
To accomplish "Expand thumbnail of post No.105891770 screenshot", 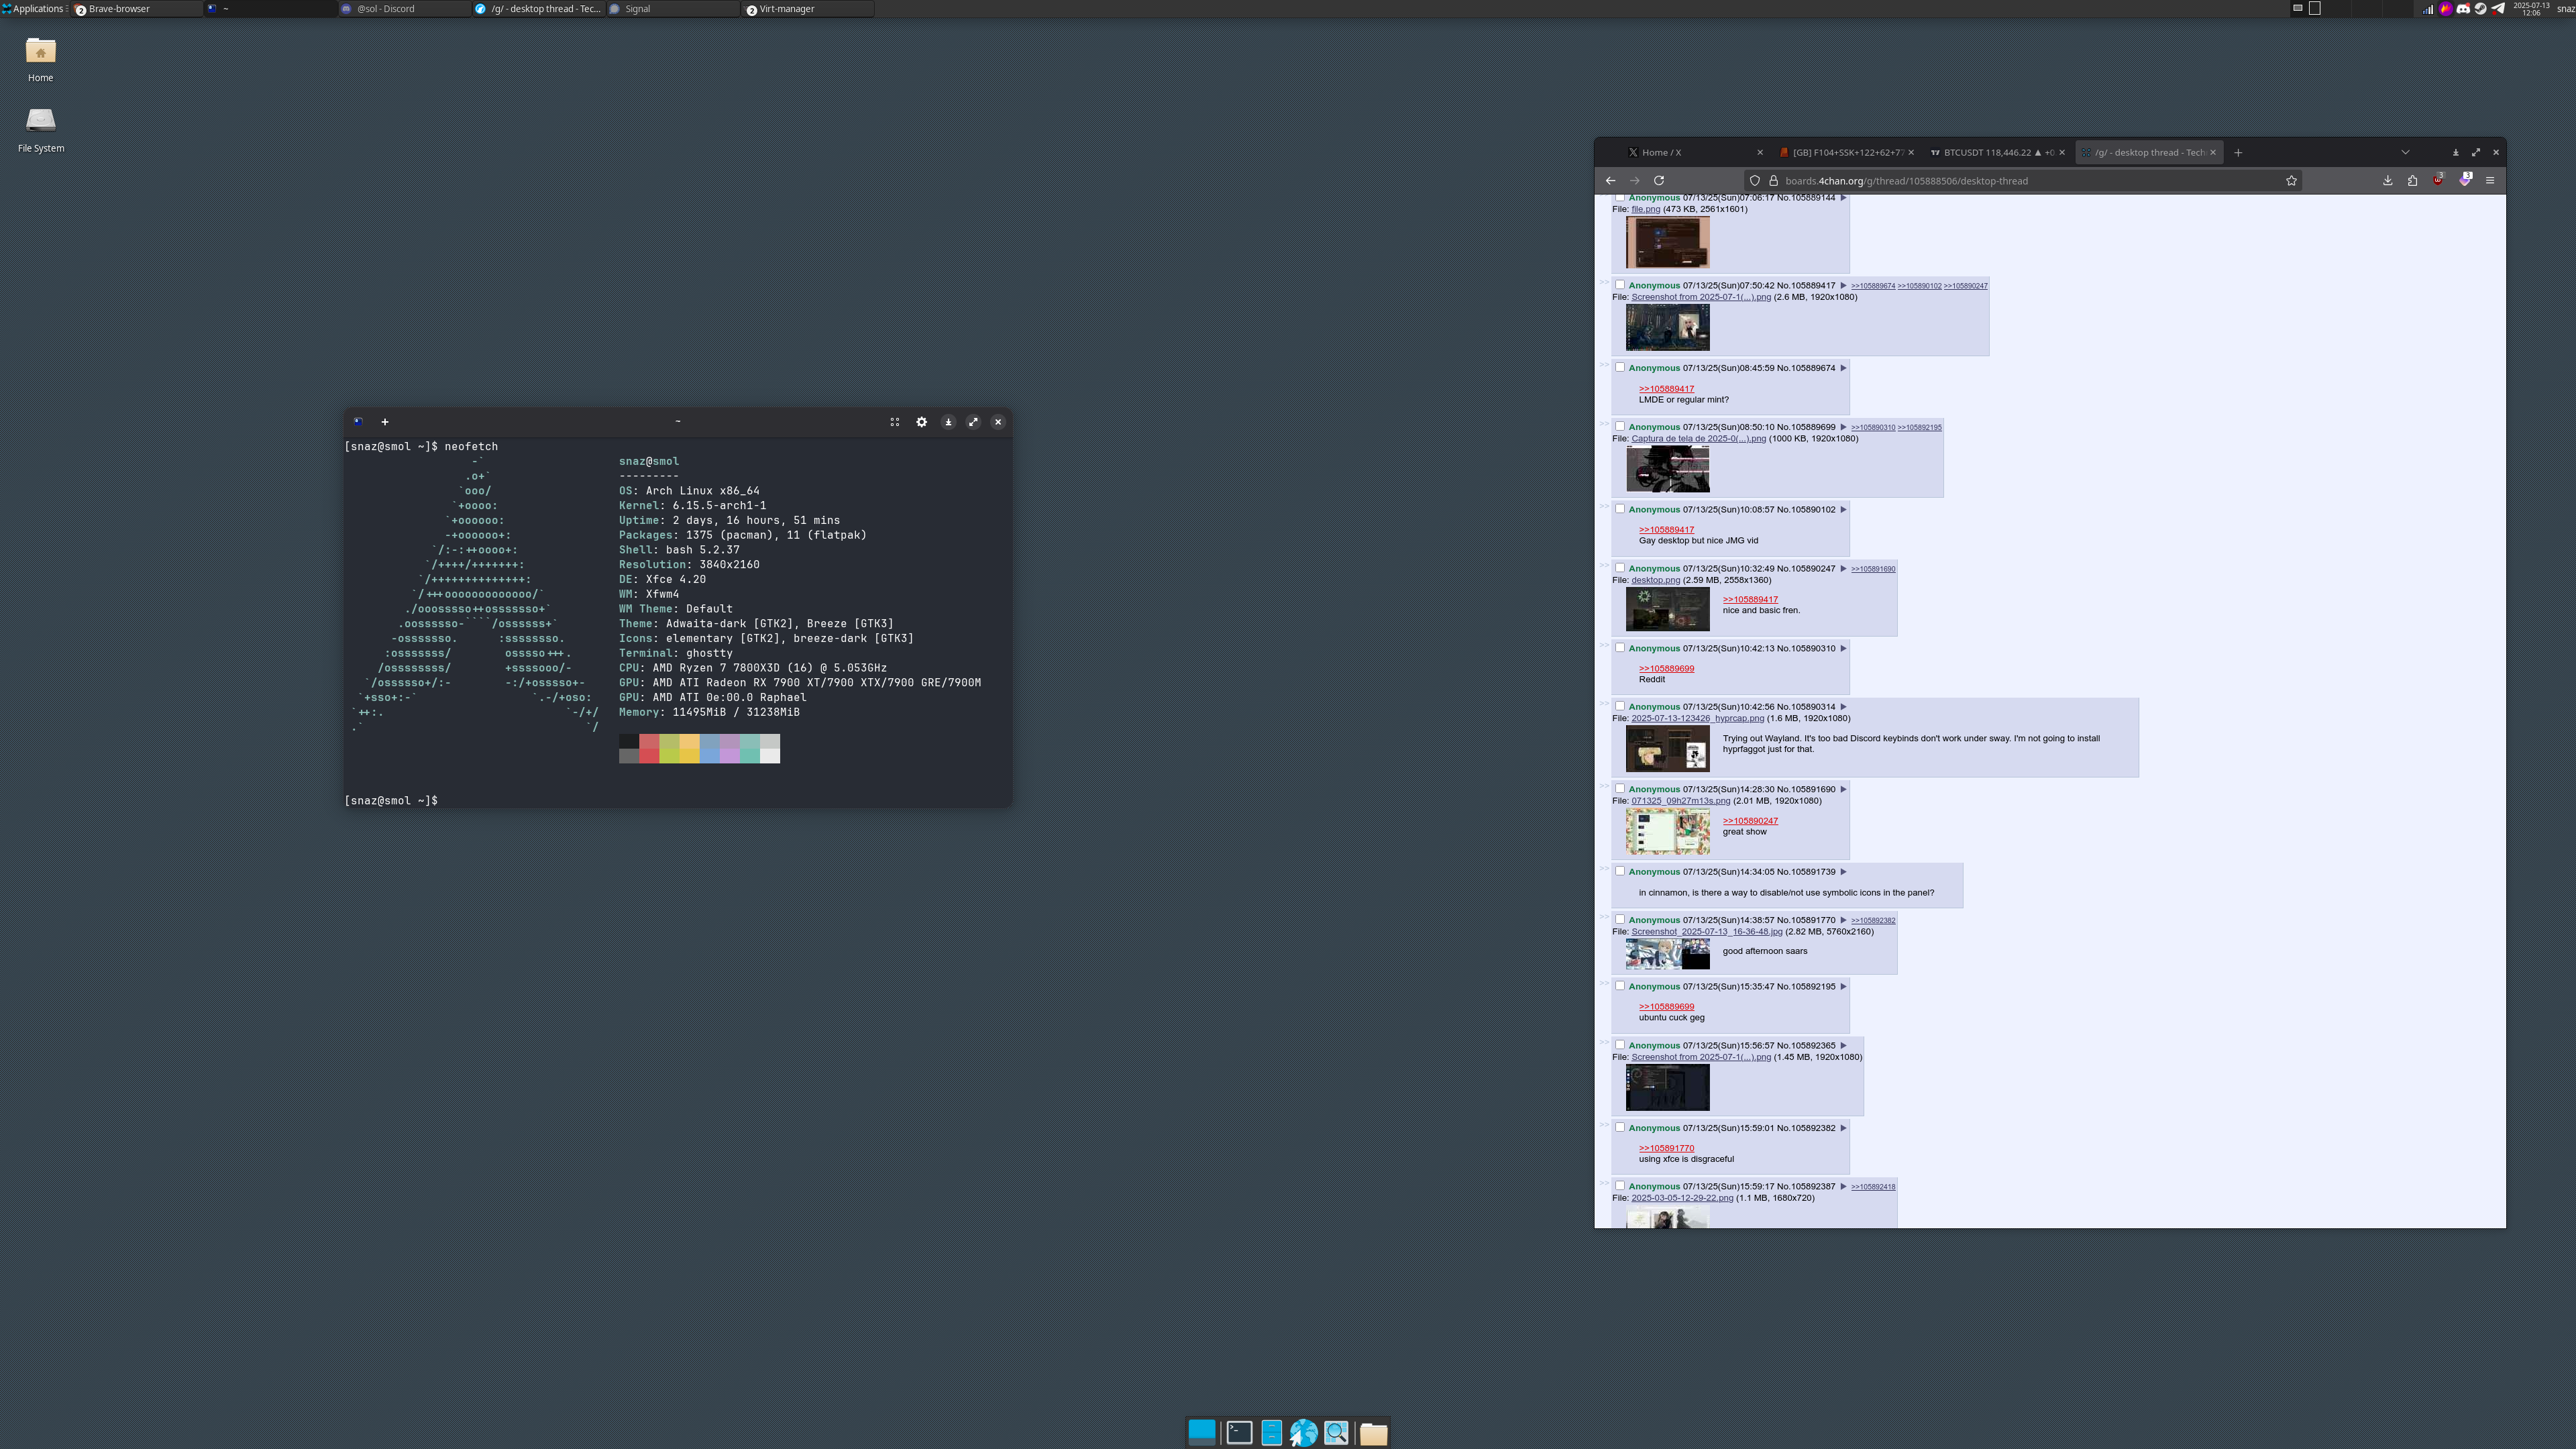I will [1667, 954].
